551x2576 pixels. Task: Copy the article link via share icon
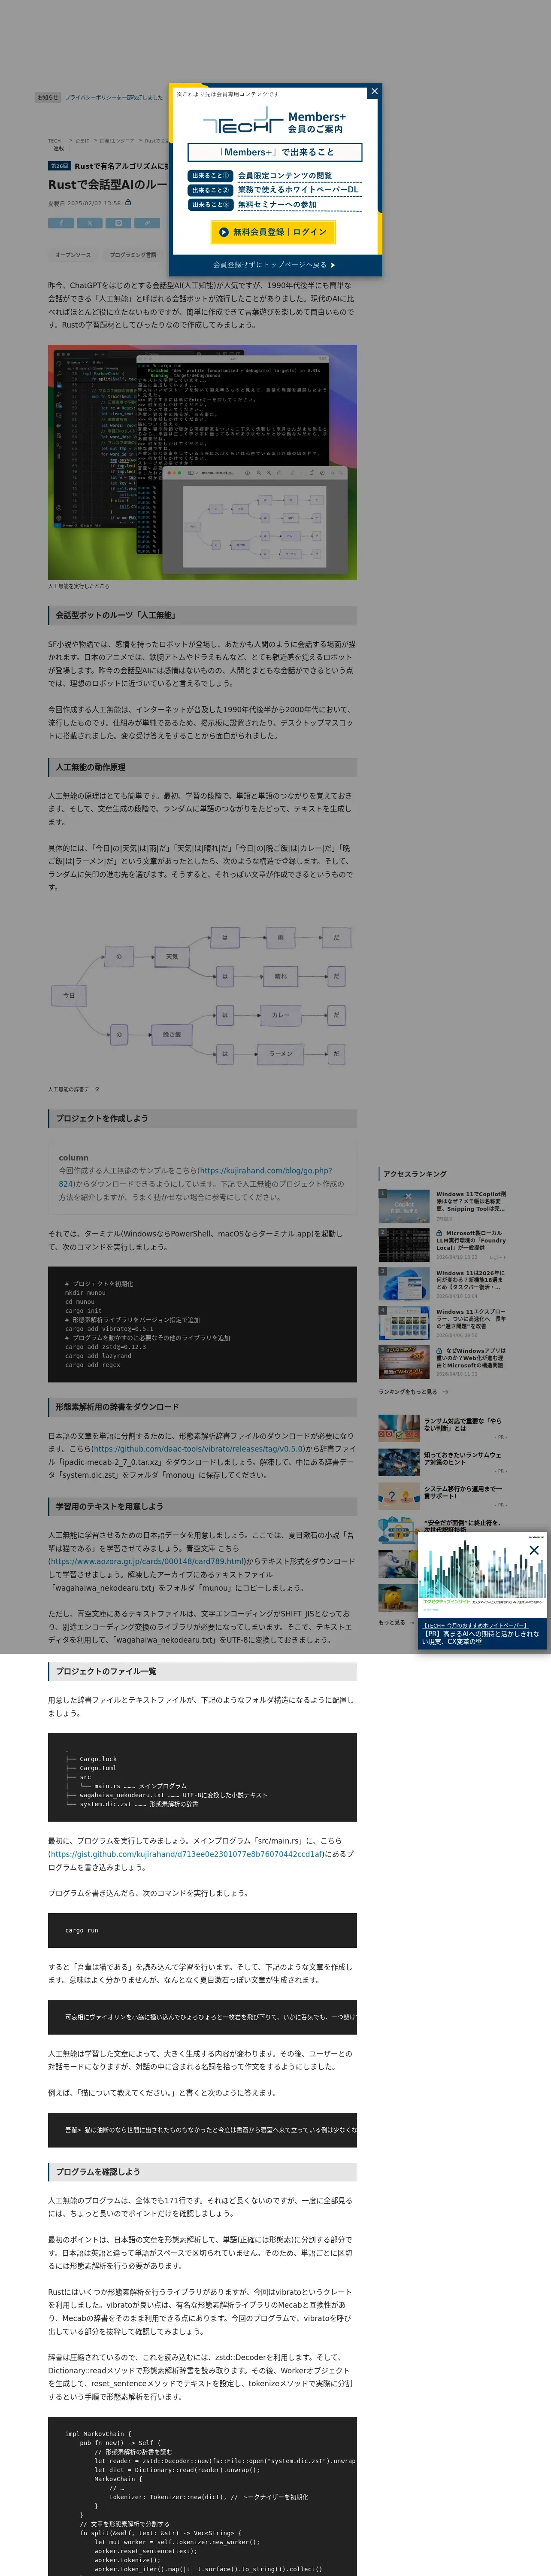coord(147,223)
